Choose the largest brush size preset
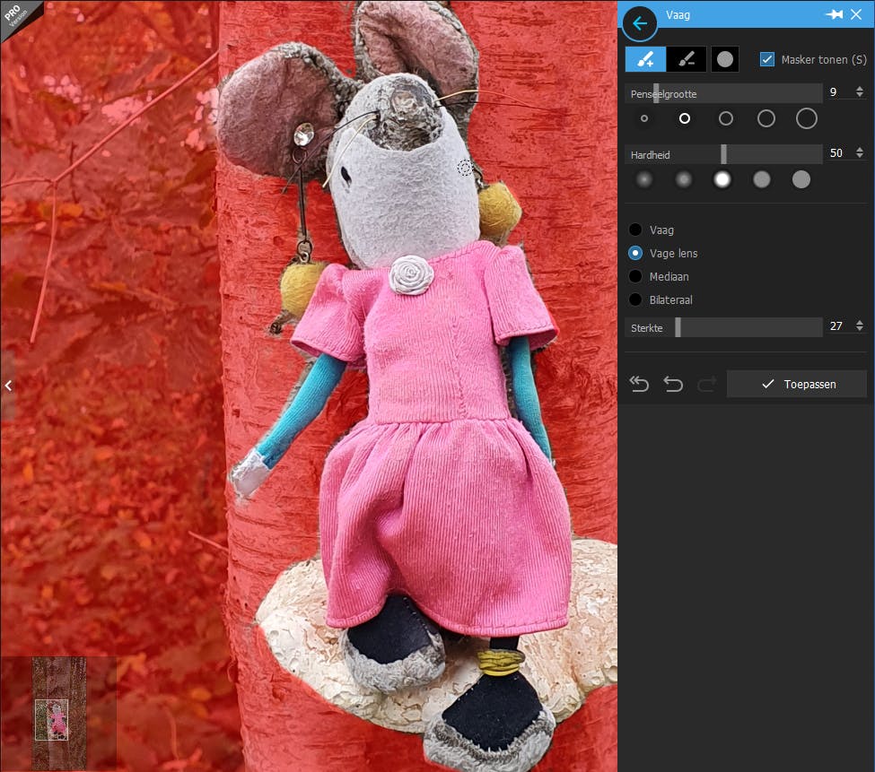The width and height of the screenshot is (875, 772). coord(806,118)
